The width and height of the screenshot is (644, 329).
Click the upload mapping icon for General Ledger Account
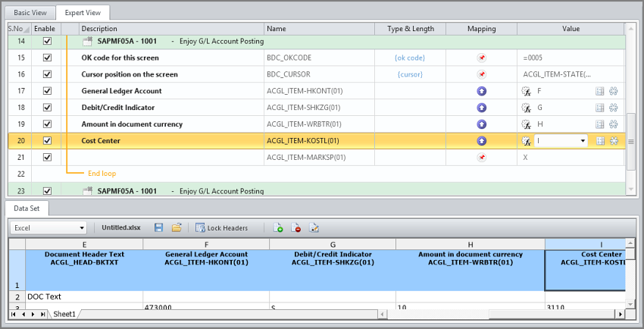click(x=481, y=91)
